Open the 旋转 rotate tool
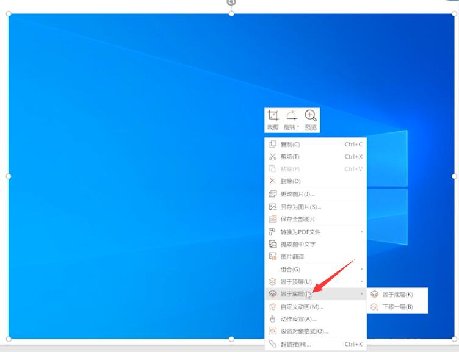This screenshot has width=459, height=352. [291, 120]
